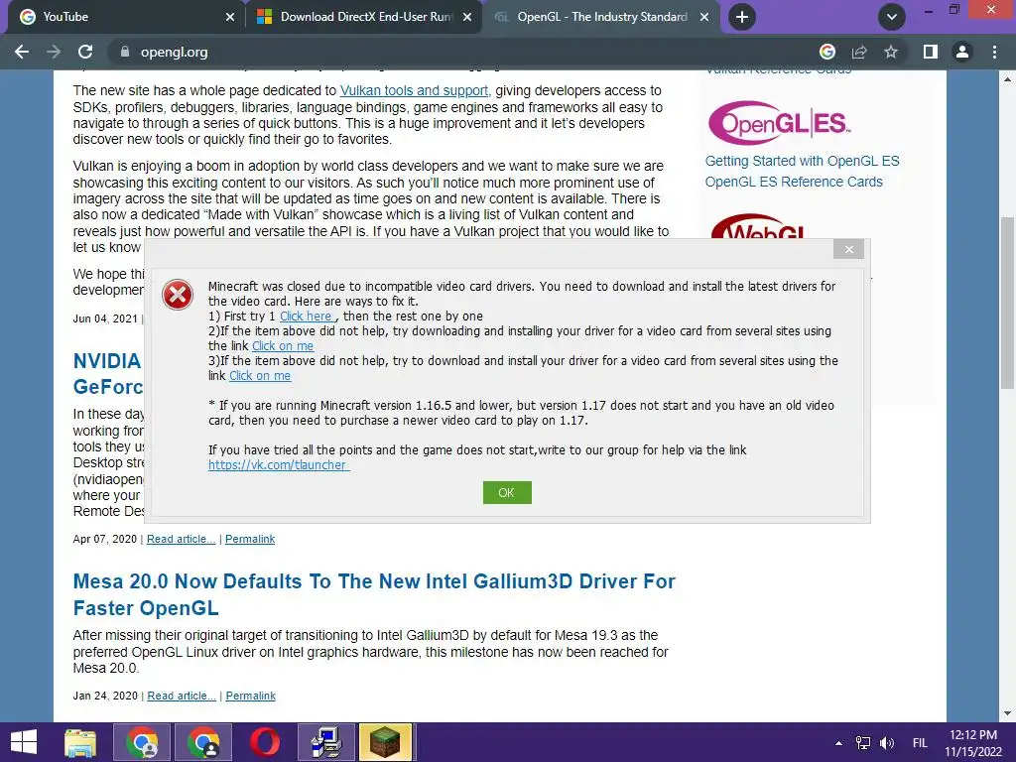The image size is (1016, 762).
Task: Open the computer setup taskbar icon
Action: click(x=326, y=742)
